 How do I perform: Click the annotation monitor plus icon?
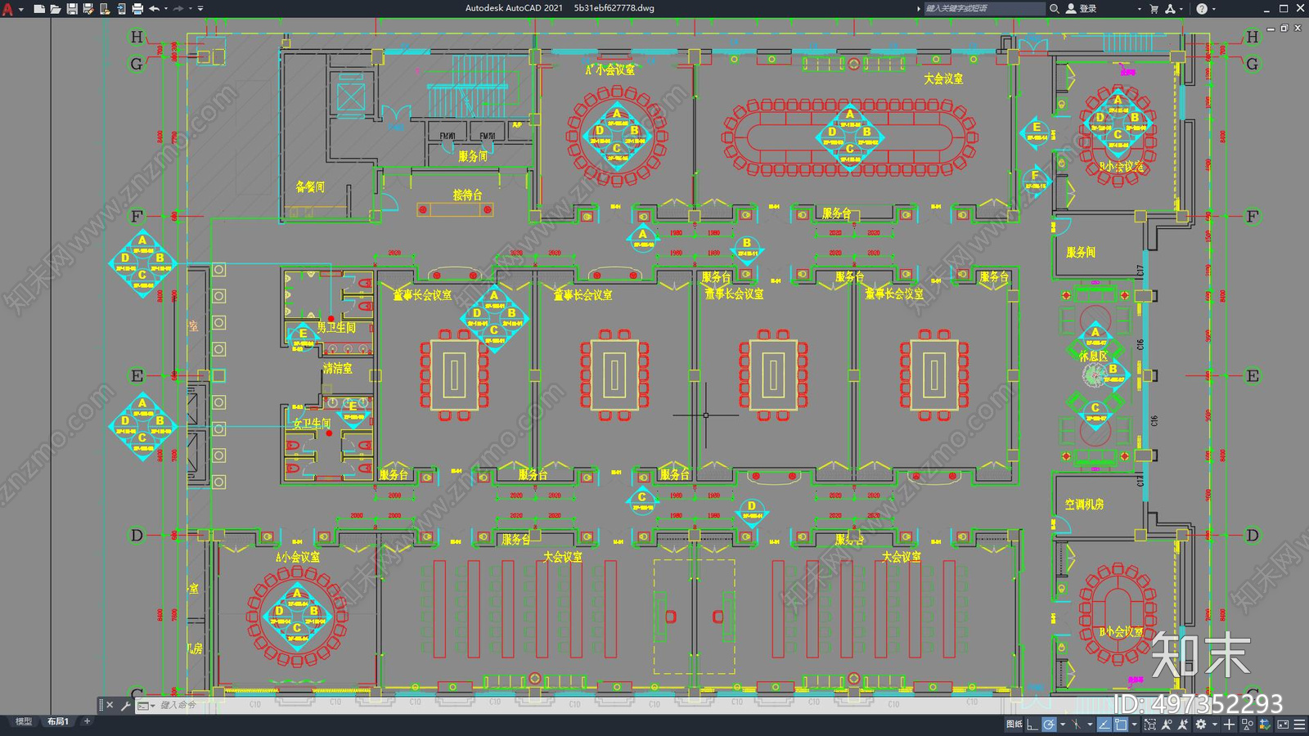pos(1229,725)
